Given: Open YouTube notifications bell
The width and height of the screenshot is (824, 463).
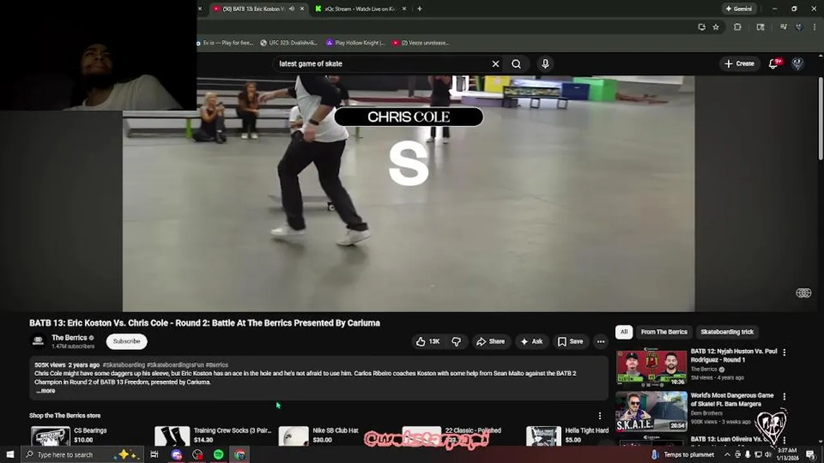Looking at the screenshot, I should tap(774, 63).
